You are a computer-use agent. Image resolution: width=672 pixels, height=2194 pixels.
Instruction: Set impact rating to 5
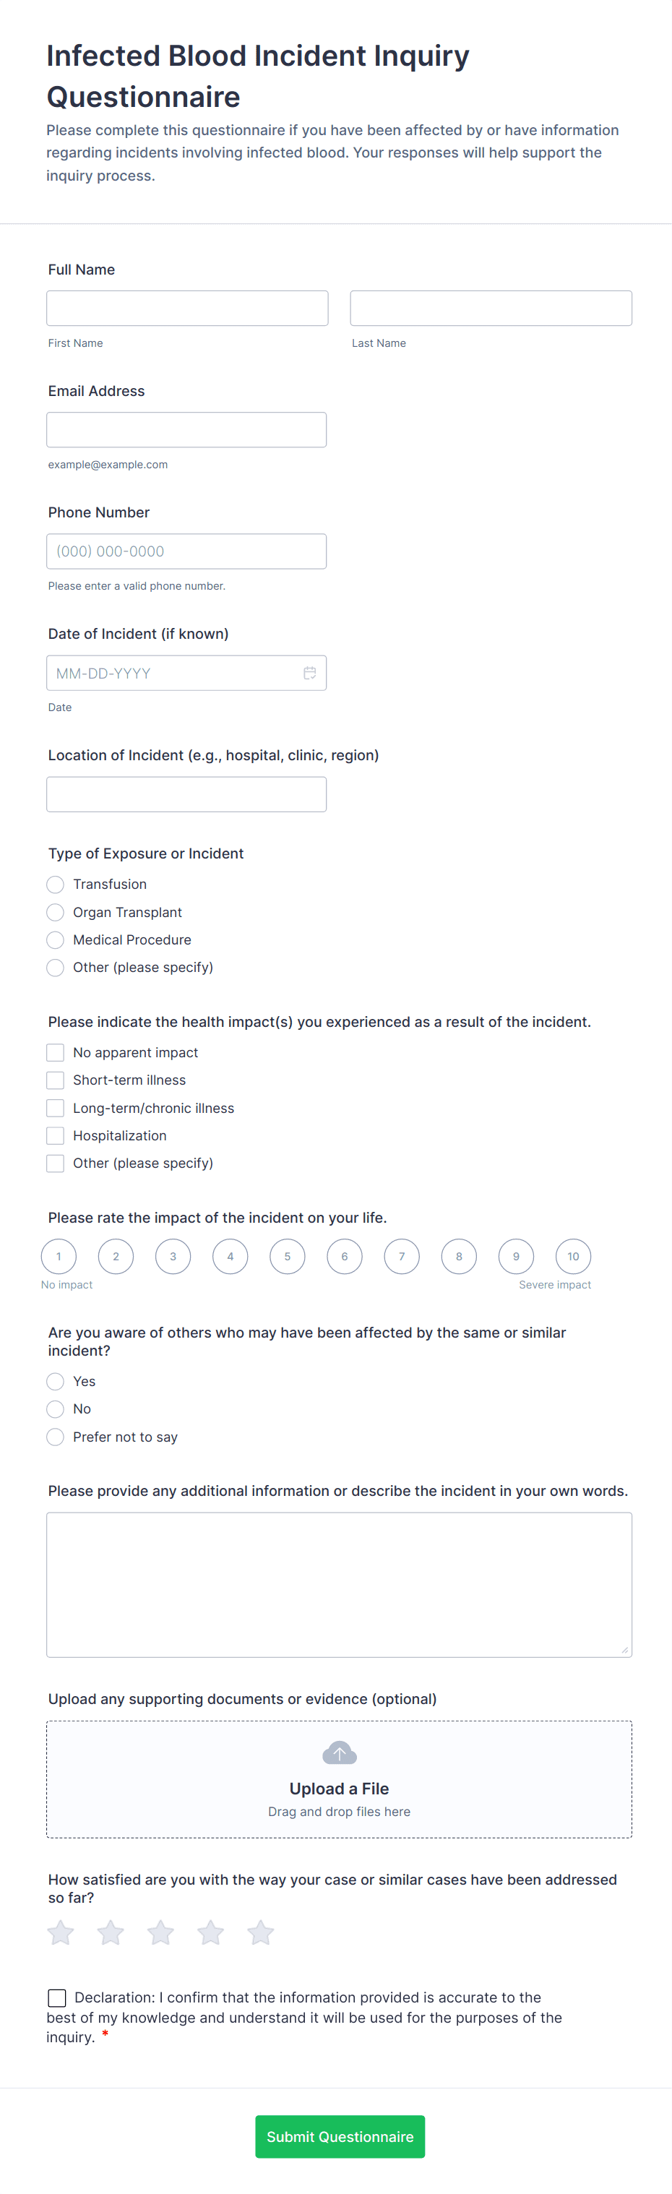coord(287,1256)
